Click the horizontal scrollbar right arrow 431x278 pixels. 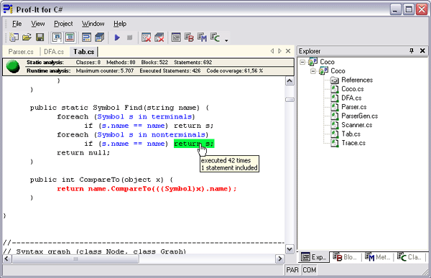coord(280,259)
